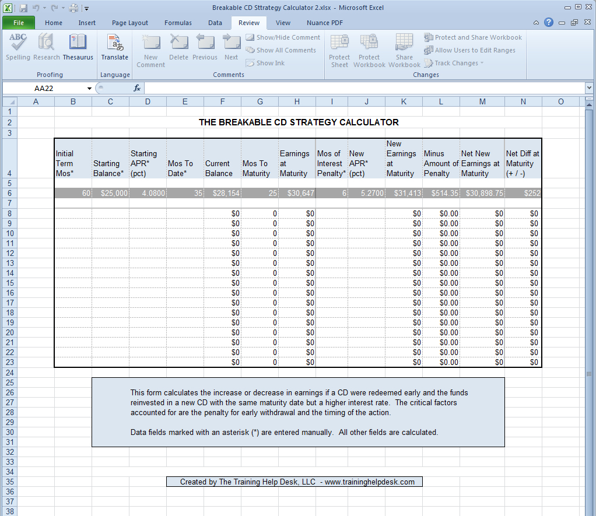The image size is (596, 516).
Task: Click the Insert Function fx button
Action: pyautogui.click(x=137, y=88)
